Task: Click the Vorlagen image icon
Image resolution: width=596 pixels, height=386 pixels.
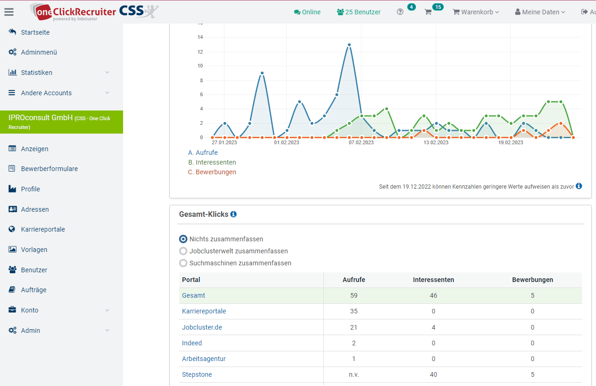Action: click(12, 250)
